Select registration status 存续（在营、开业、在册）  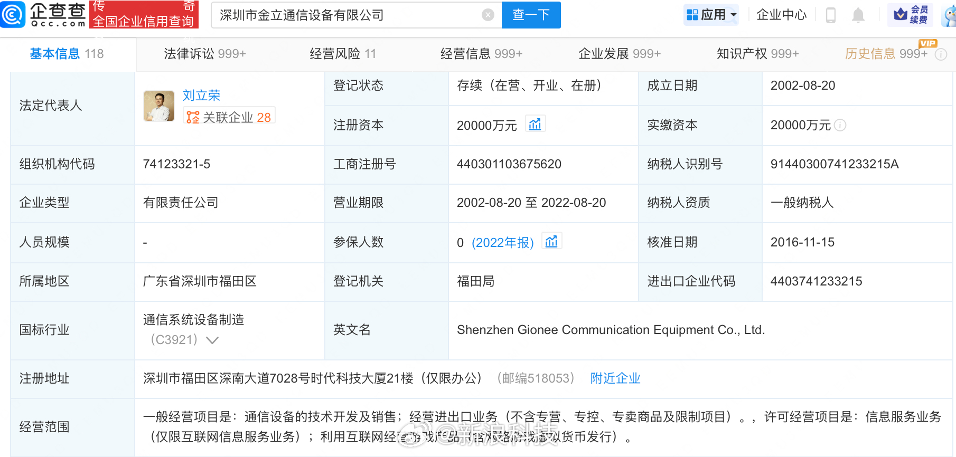tap(529, 85)
